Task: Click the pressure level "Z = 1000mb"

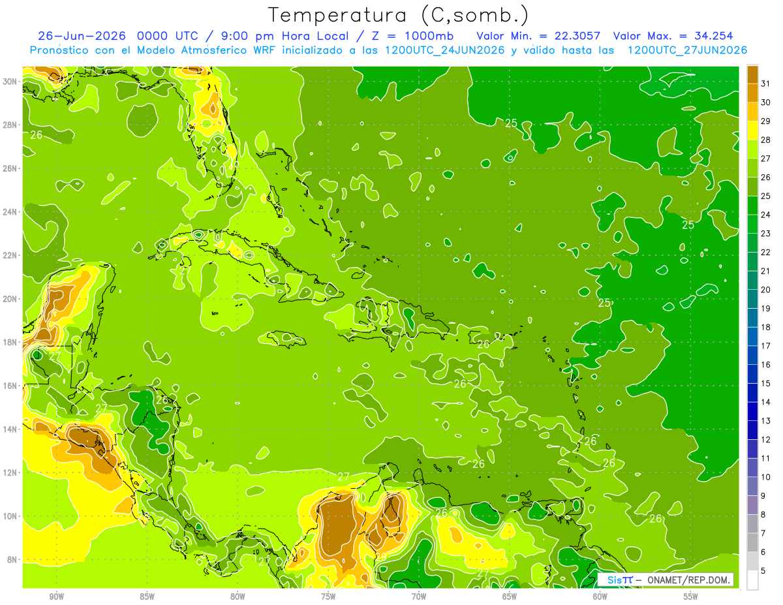Action: [414, 35]
